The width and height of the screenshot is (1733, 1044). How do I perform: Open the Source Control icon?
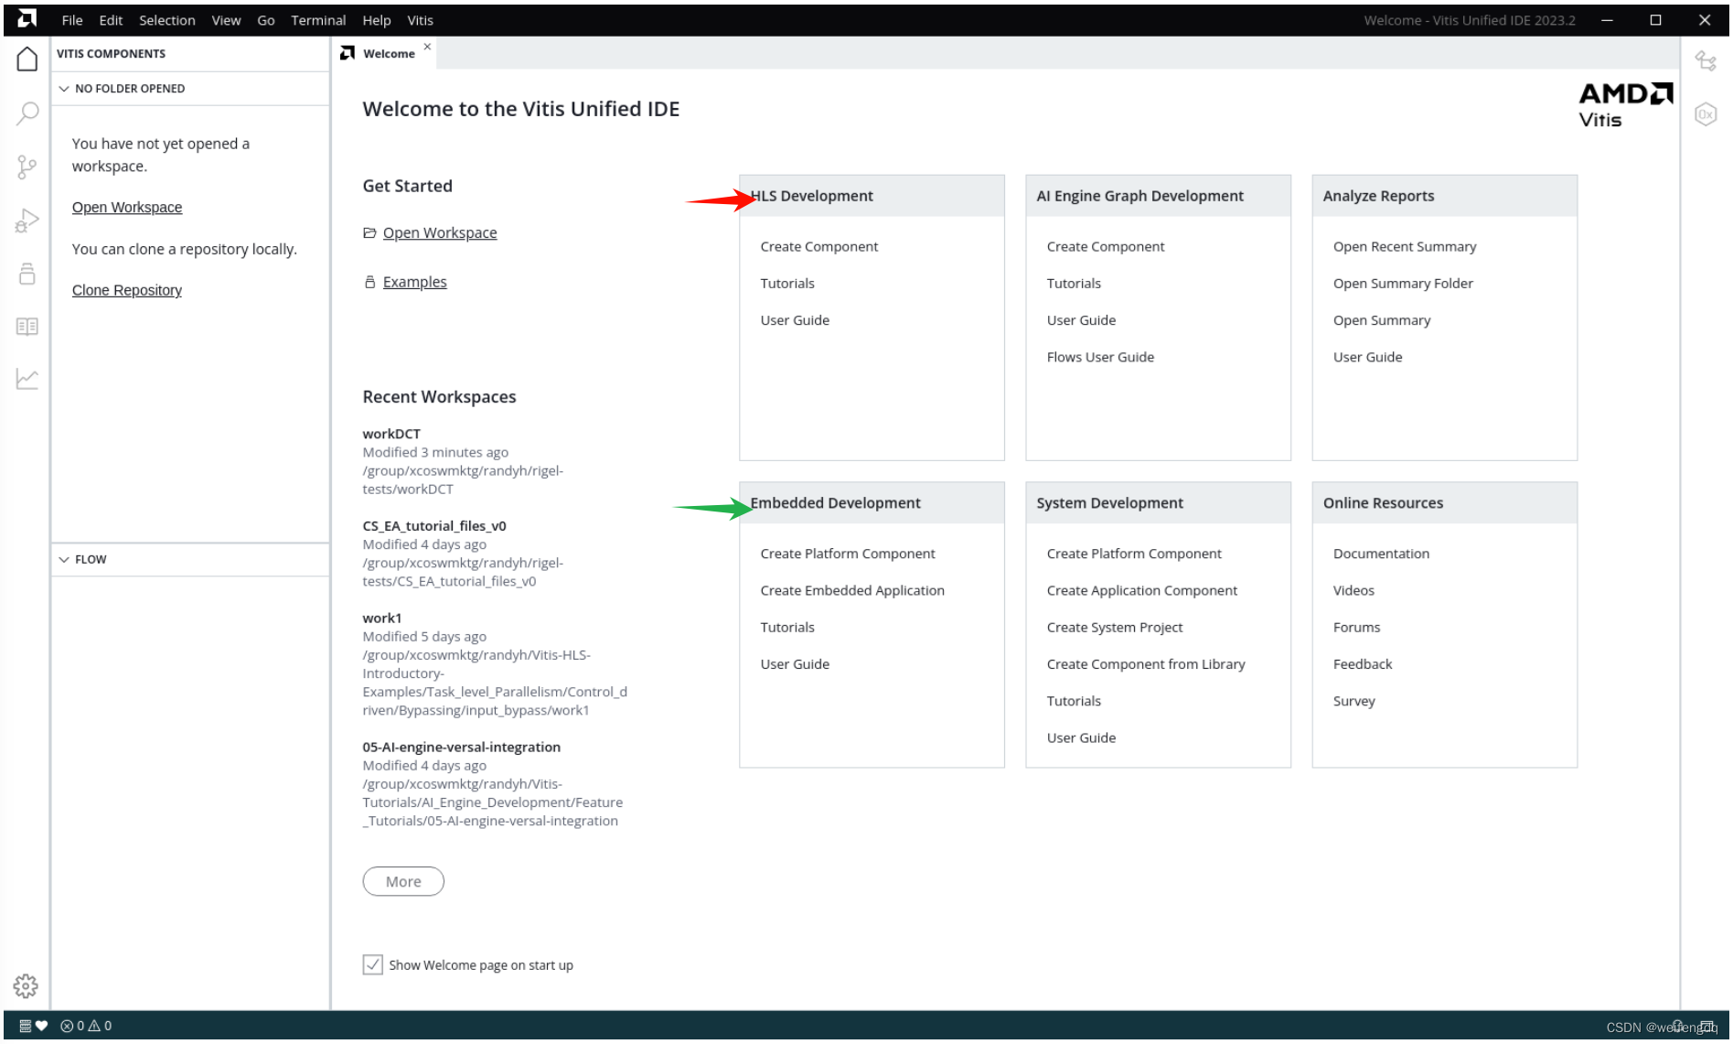[27, 167]
